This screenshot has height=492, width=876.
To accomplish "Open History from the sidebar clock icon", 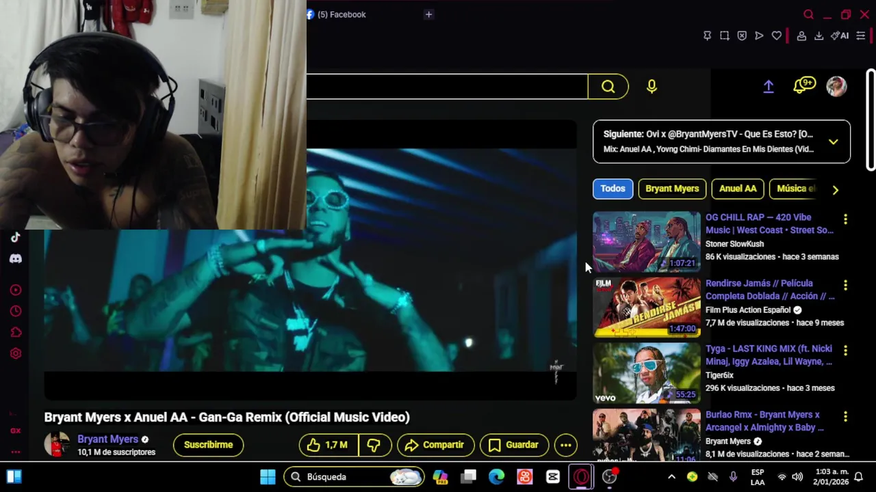I will [x=16, y=311].
